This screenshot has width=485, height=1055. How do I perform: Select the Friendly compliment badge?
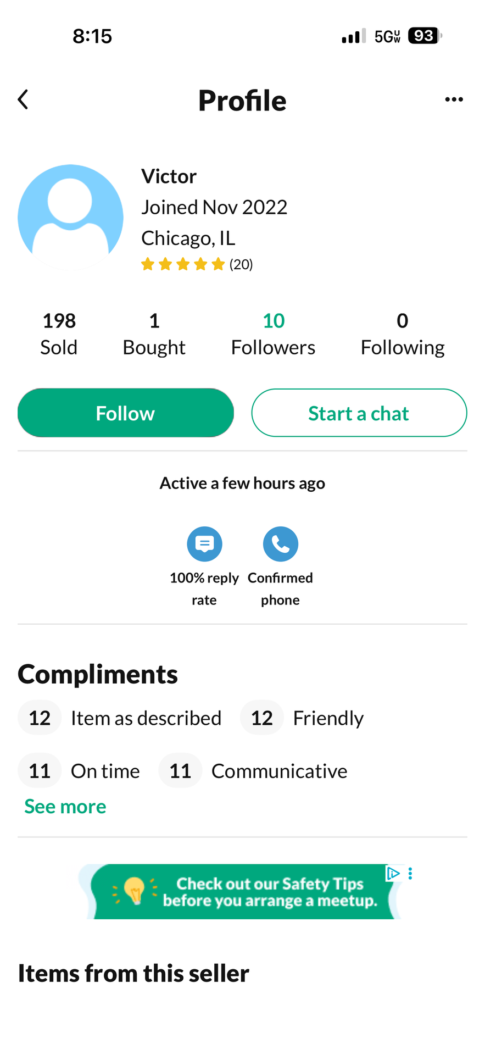(x=303, y=718)
